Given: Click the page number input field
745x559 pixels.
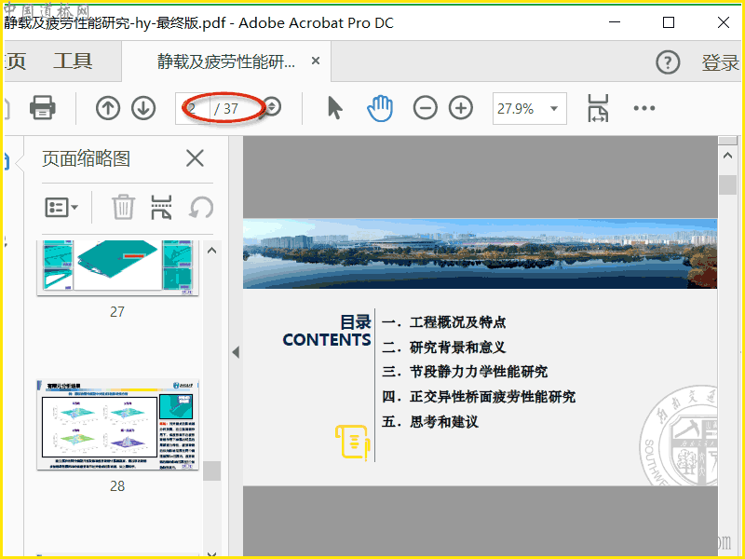Looking at the screenshot, I should [x=193, y=108].
